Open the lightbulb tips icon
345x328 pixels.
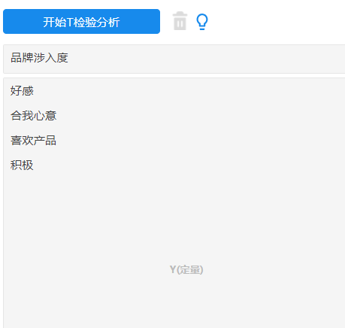click(202, 22)
